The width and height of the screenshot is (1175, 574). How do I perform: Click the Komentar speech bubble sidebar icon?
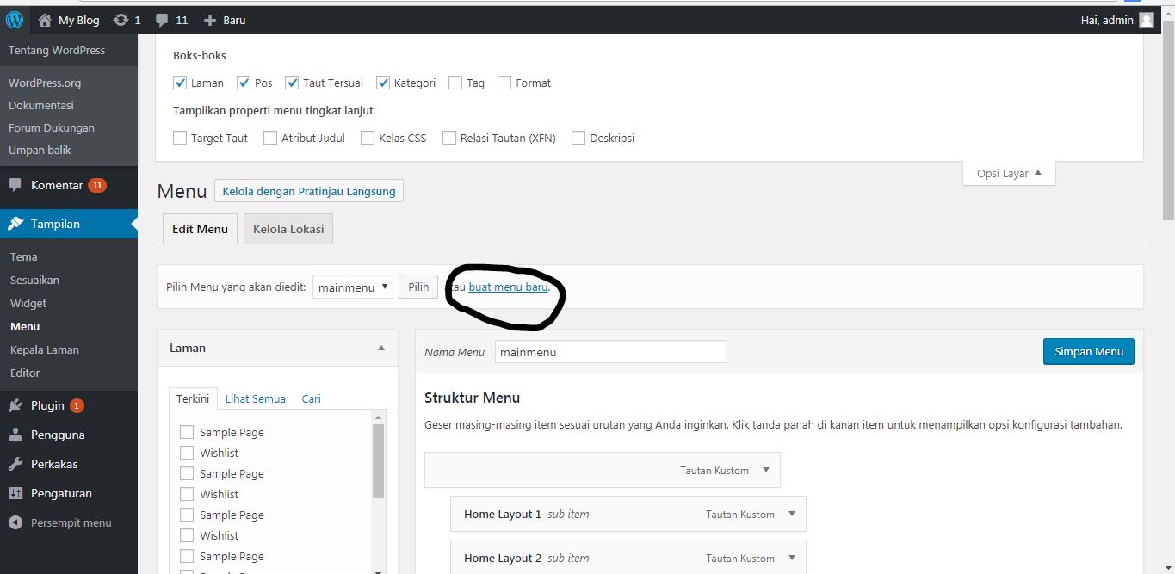15,185
